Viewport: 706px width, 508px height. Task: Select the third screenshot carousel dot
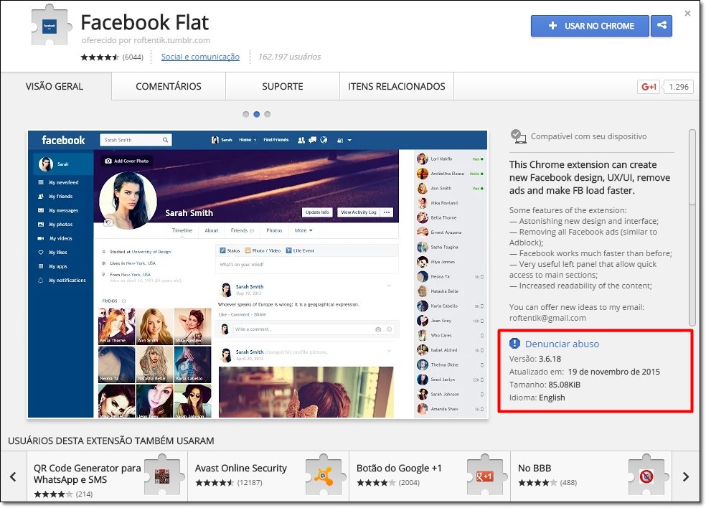click(268, 114)
